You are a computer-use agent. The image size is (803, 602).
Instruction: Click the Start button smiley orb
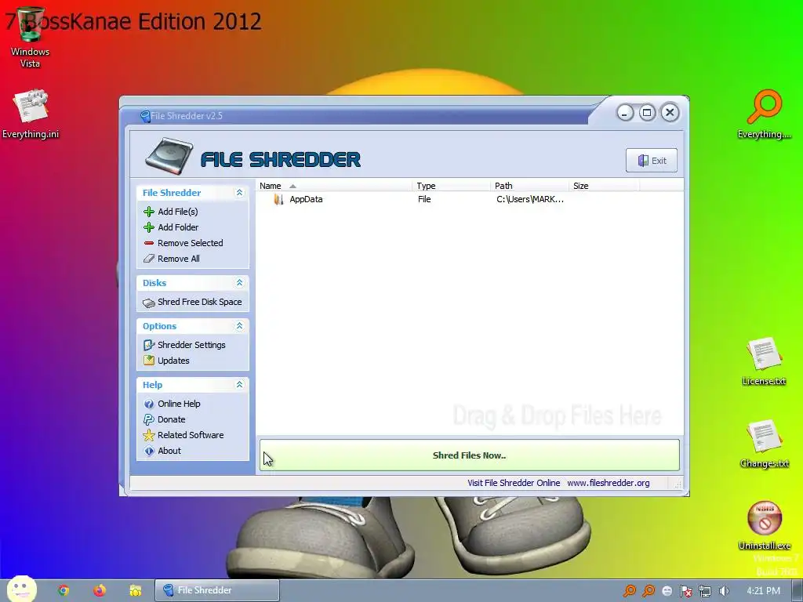tap(21, 589)
